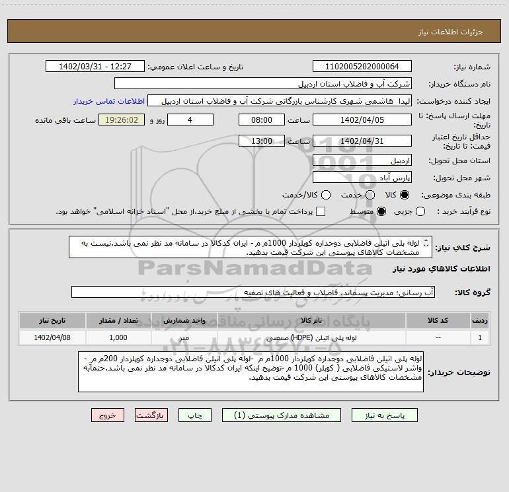Screen dimensions: 509x492
Task: Click the response deadline date 1402/04/05
Action: [x=362, y=120]
